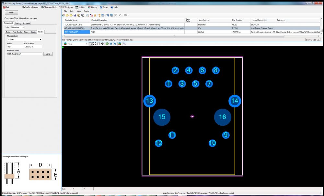Click the Datasheet column header
The image size is (324, 196).
point(281,20)
